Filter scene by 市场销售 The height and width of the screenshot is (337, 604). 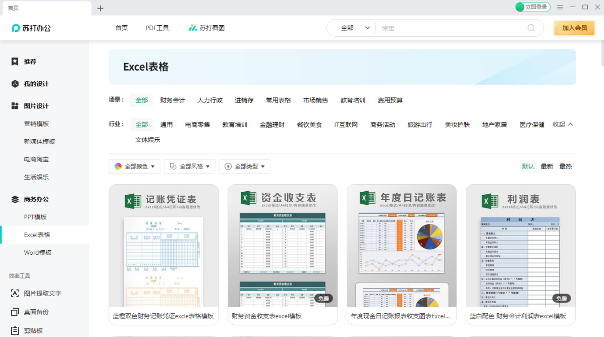(315, 100)
